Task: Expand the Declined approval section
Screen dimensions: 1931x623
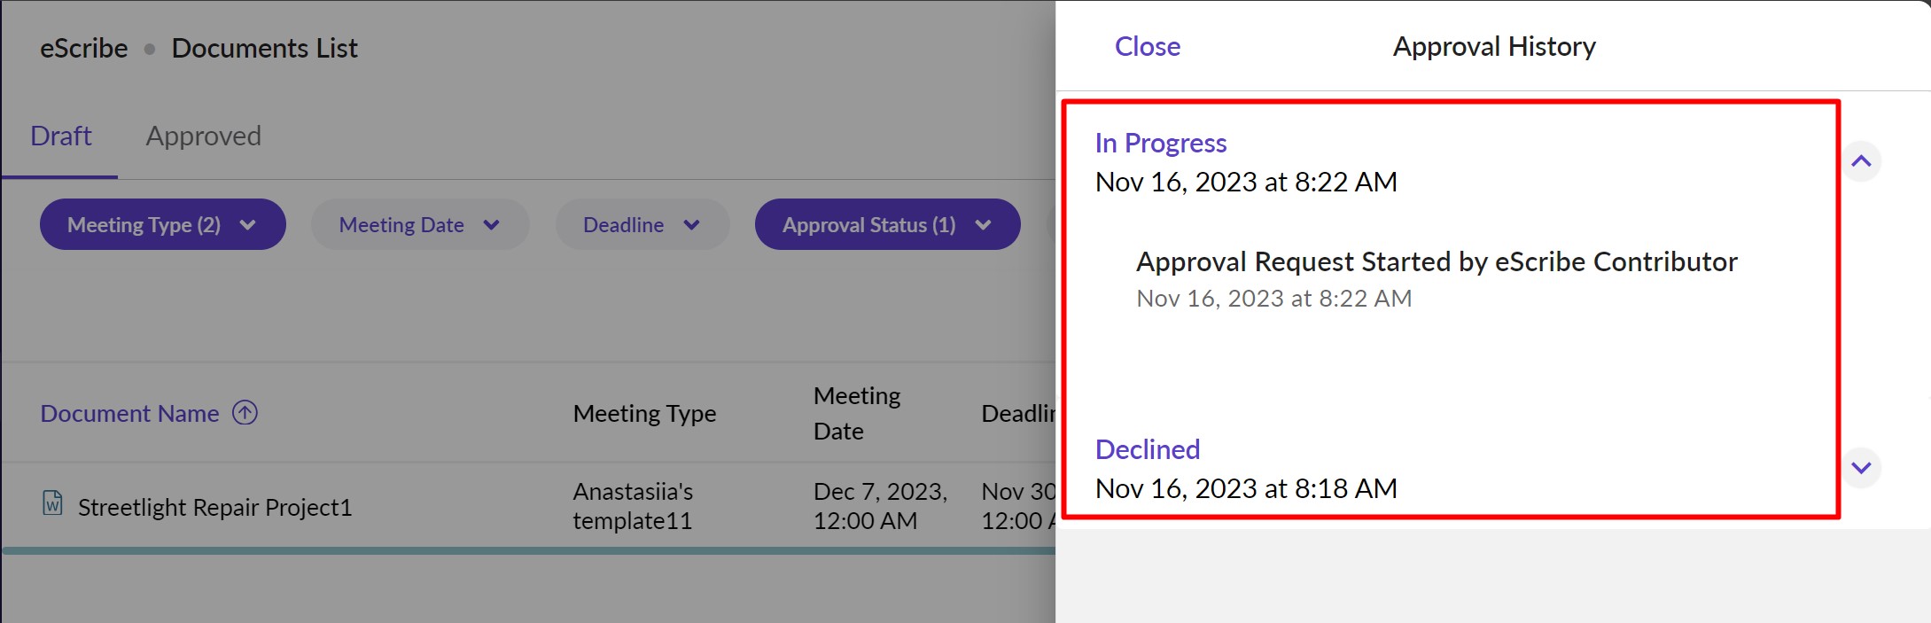Action: click(1861, 467)
